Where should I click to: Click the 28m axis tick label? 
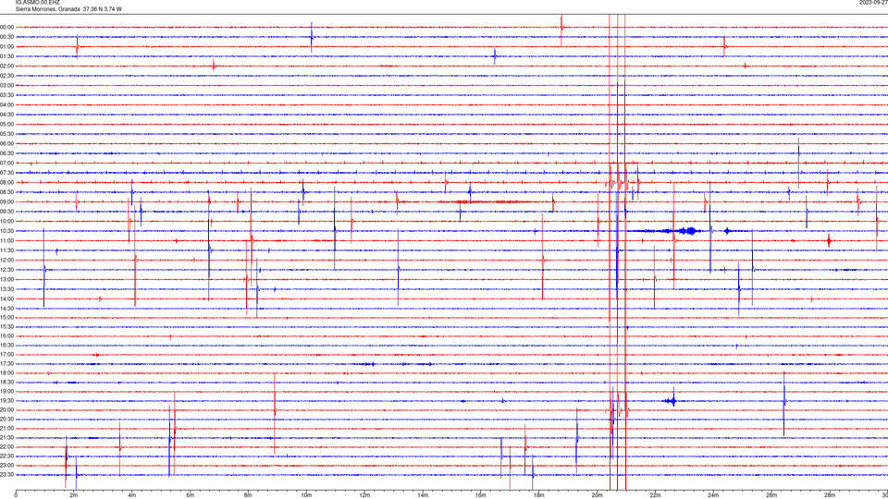click(830, 495)
